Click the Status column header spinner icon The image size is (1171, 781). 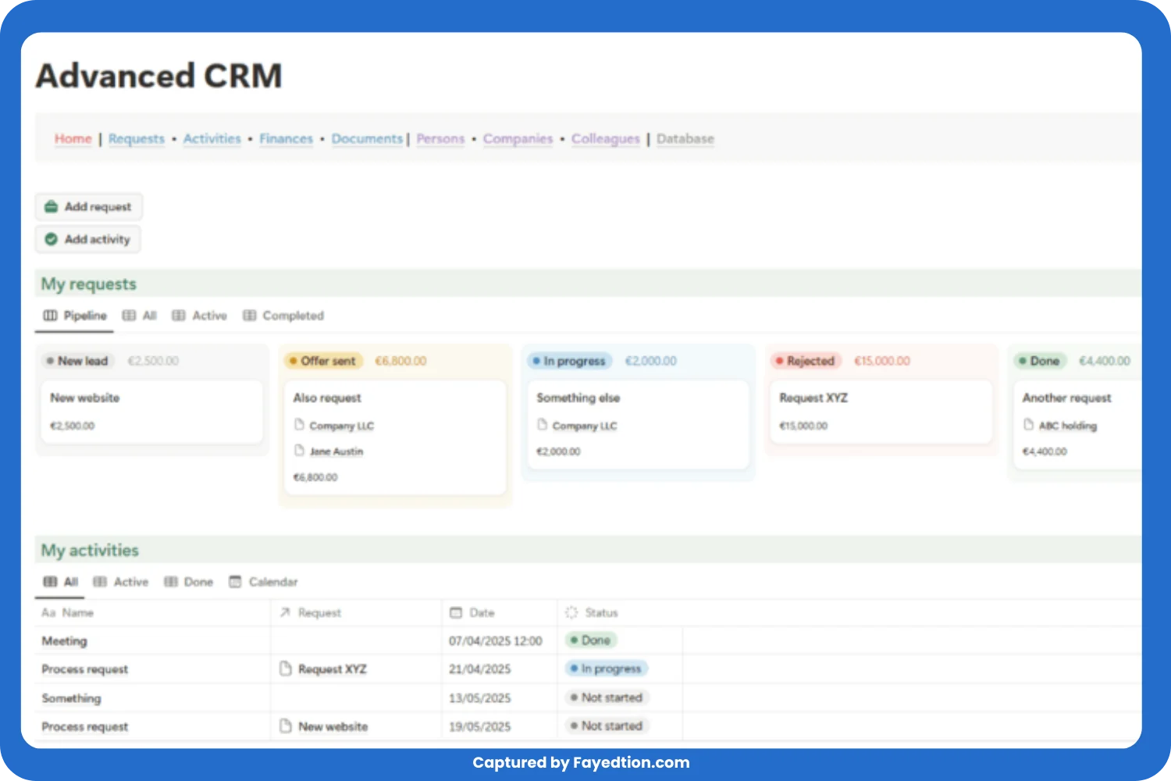pyautogui.click(x=571, y=613)
